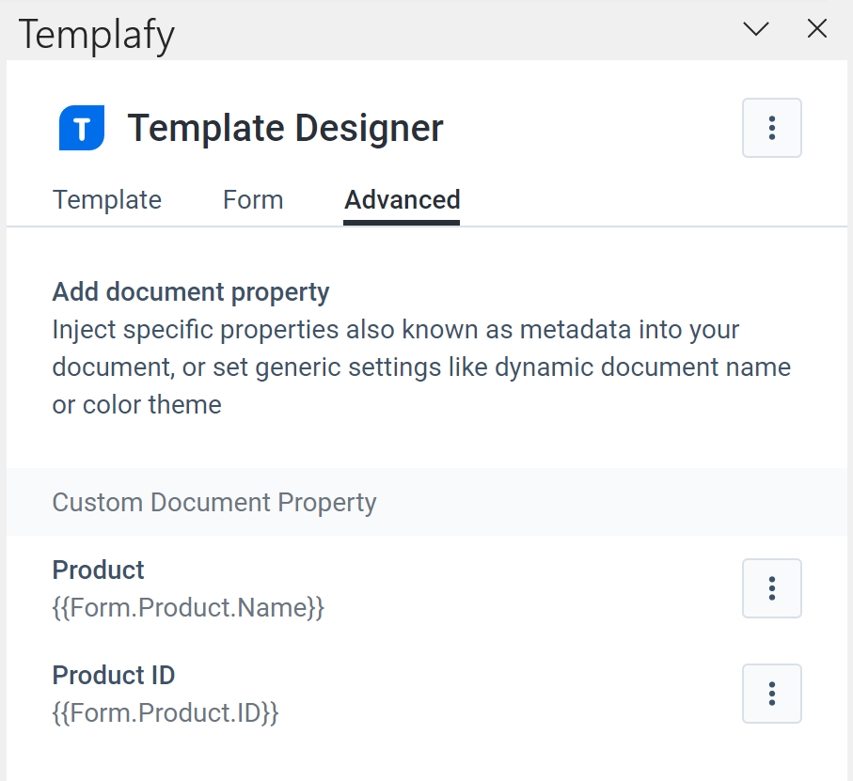The width and height of the screenshot is (853, 781).
Task: Click the blue T icon beside Template Designer
Action: tap(81, 128)
